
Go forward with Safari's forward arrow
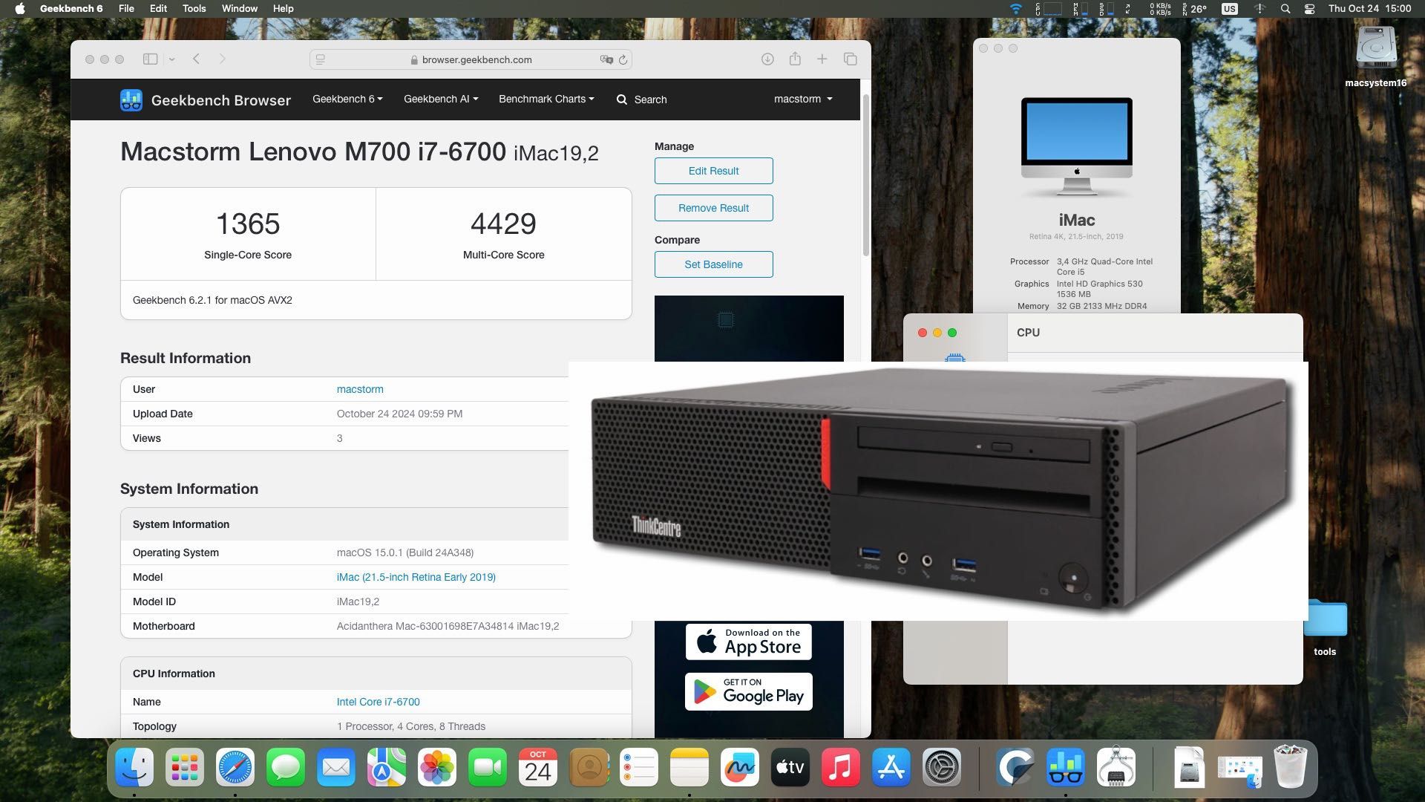coord(222,59)
